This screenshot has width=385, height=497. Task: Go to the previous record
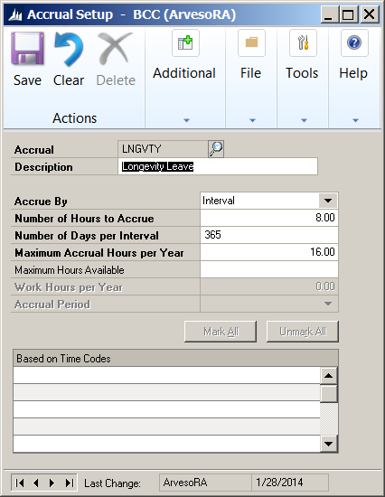36,483
